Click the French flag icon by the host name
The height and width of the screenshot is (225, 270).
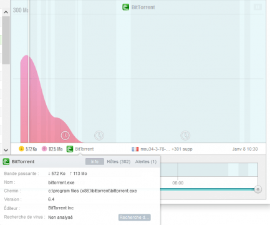[135, 149]
